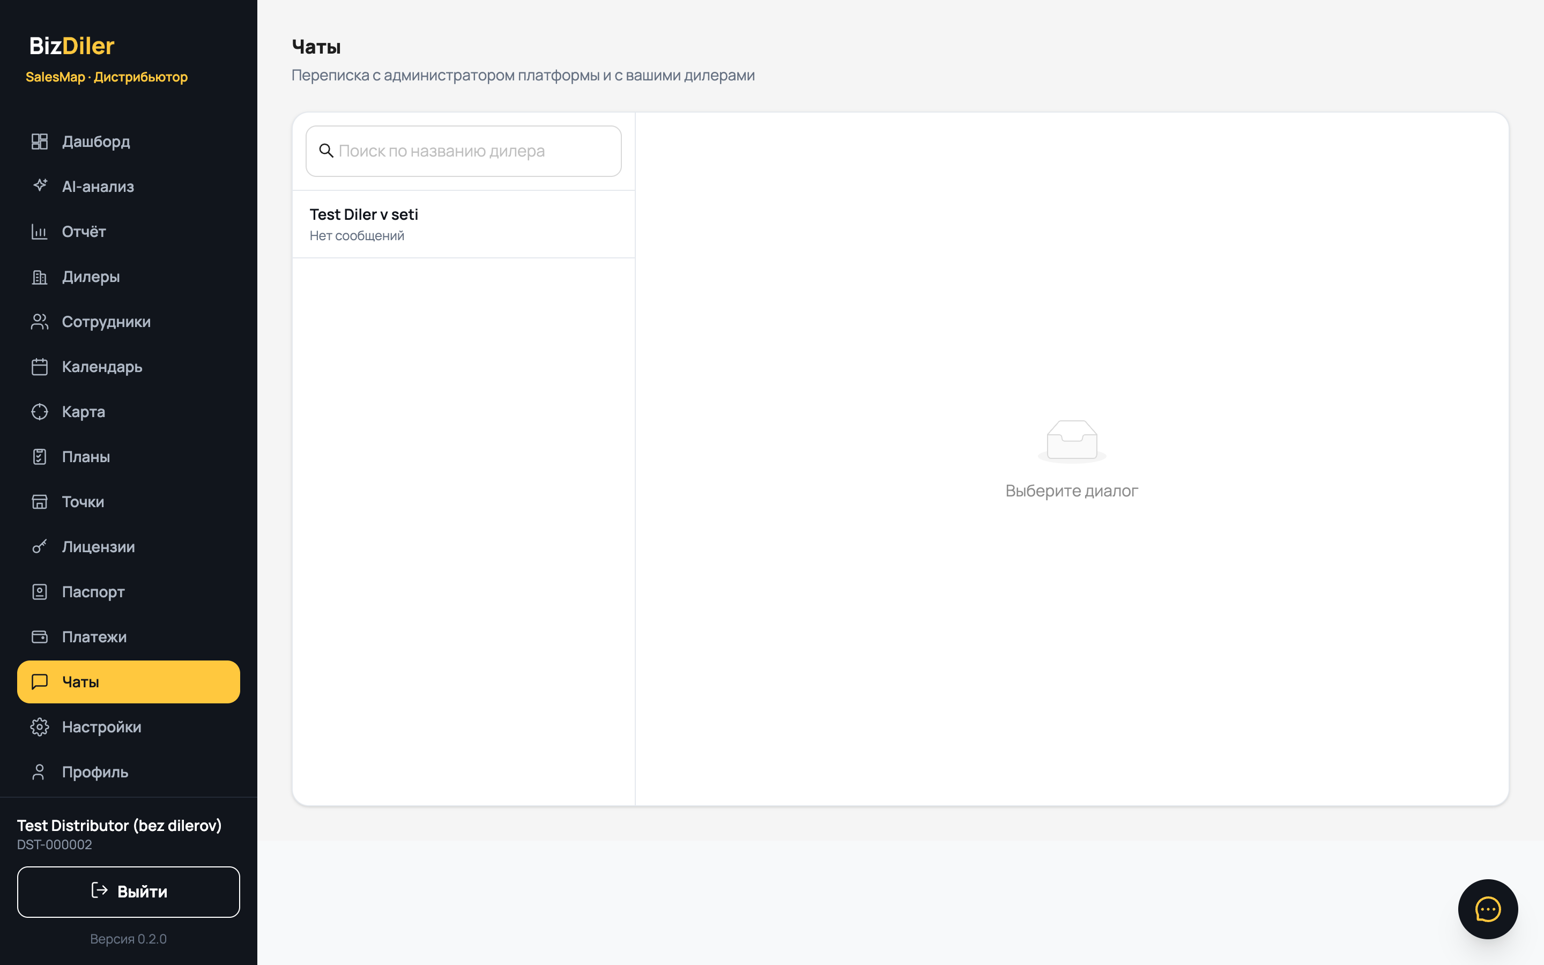Click the Чаты speech bubble icon
The image size is (1544, 965).
pyautogui.click(x=40, y=681)
